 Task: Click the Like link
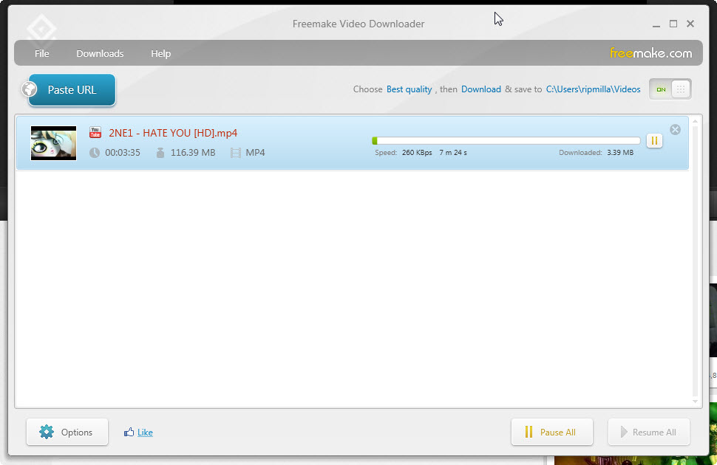pos(145,432)
